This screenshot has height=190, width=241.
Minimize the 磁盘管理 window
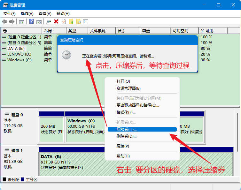click(204, 5)
